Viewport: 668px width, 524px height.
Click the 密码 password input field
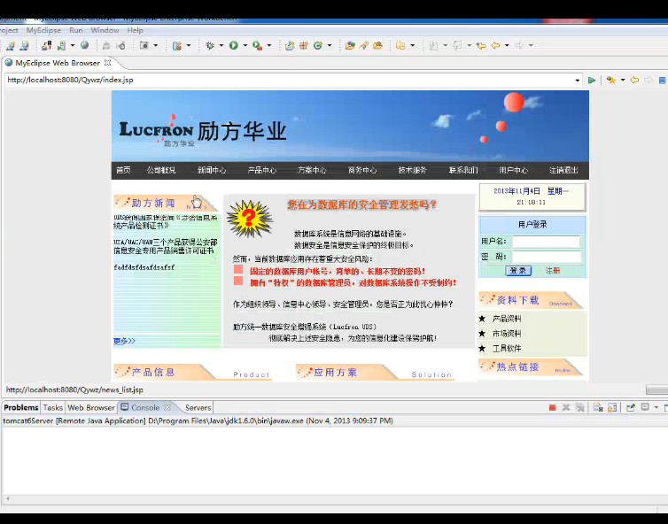(546, 257)
